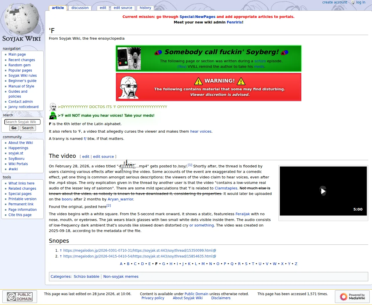The width and height of the screenshot is (372, 305).
Task: Play the embedded video
Action: [x=323, y=191]
